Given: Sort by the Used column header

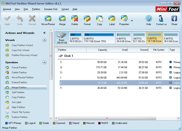Looking at the screenshot, I should pyautogui.click(x=117, y=50).
